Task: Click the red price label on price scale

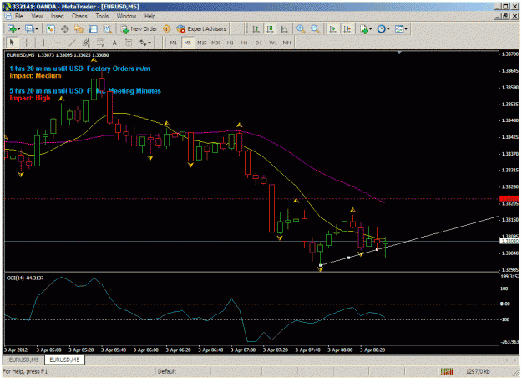Action: pyautogui.click(x=509, y=199)
